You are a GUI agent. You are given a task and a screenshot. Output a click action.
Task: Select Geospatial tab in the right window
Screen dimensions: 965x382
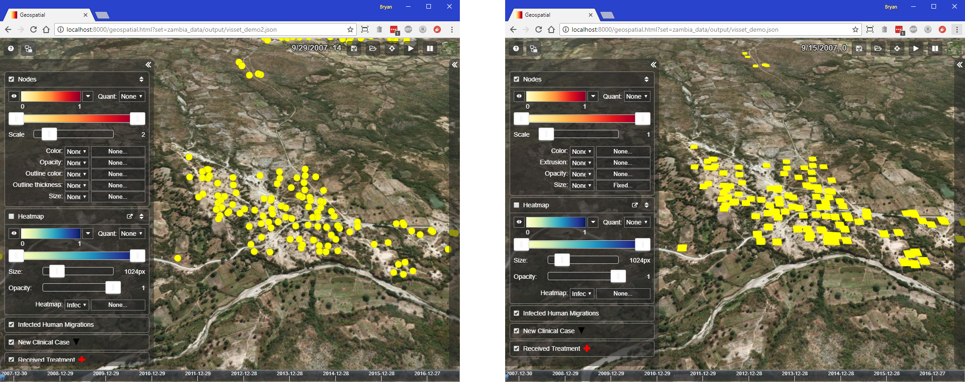(x=554, y=15)
